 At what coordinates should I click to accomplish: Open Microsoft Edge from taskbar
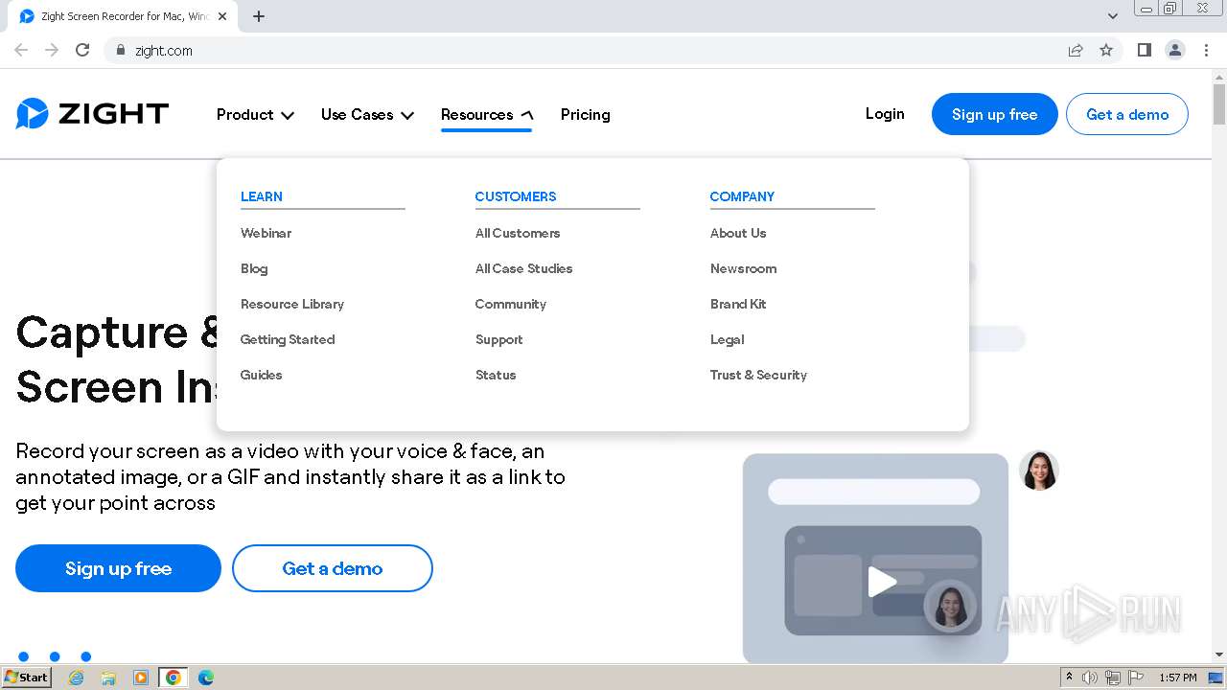[206, 678]
